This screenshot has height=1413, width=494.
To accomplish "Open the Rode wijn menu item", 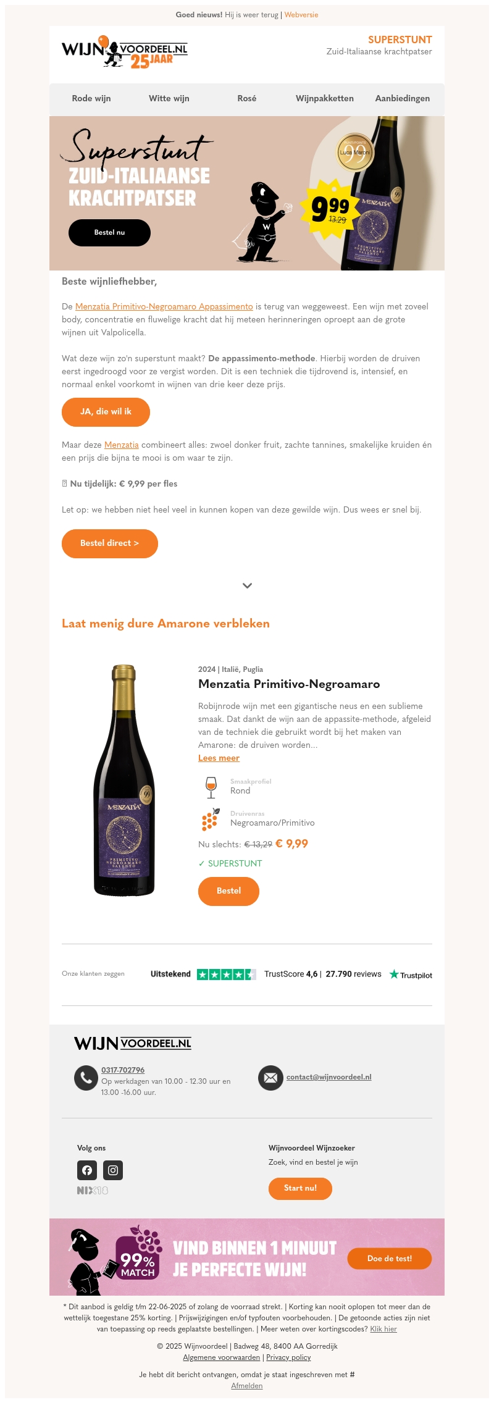I will point(91,98).
